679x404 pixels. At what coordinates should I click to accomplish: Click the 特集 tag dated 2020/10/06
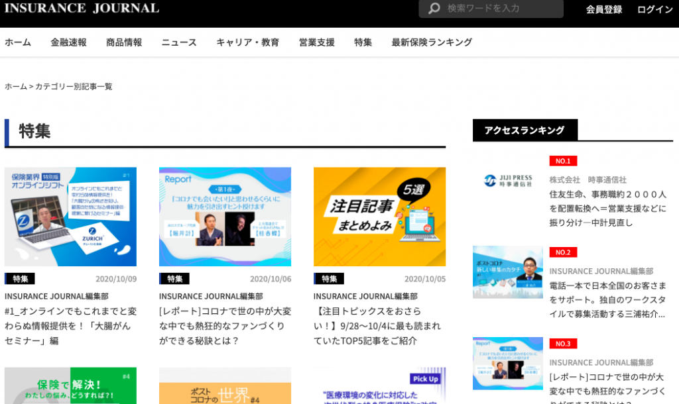174,279
